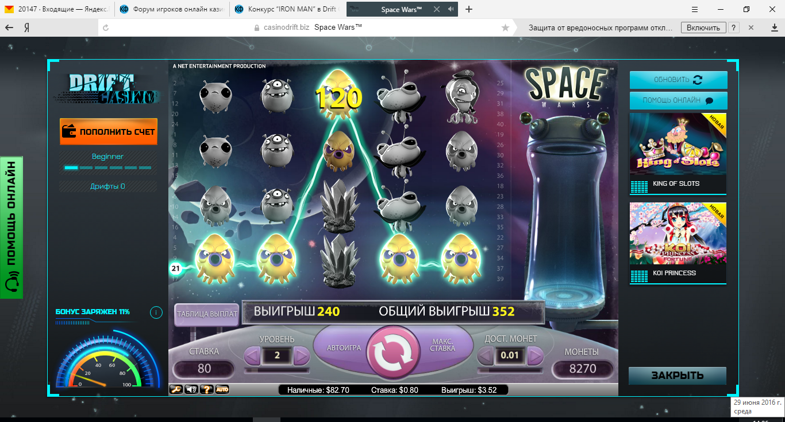Open ТАБЛИЦА ВЫПЛАТ paytable
Viewport: 785px width, 422px height.
pos(206,314)
